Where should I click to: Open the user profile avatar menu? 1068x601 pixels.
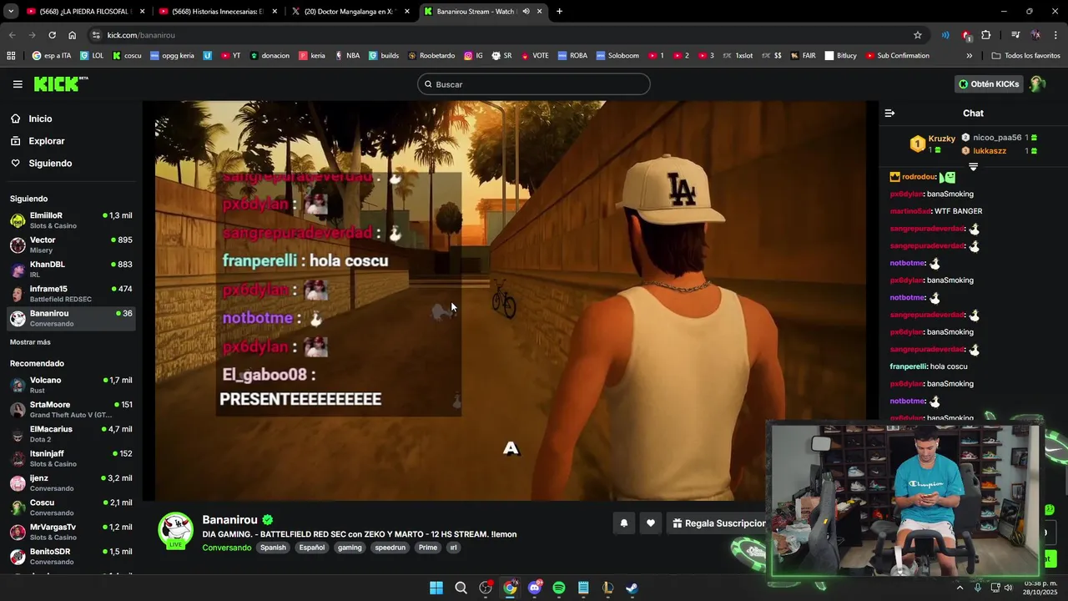click(1037, 84)
